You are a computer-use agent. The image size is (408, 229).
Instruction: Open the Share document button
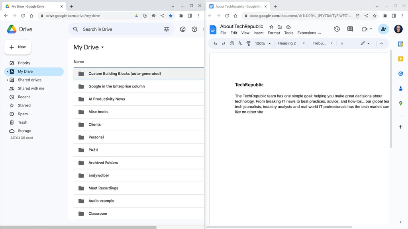point(383,29)
